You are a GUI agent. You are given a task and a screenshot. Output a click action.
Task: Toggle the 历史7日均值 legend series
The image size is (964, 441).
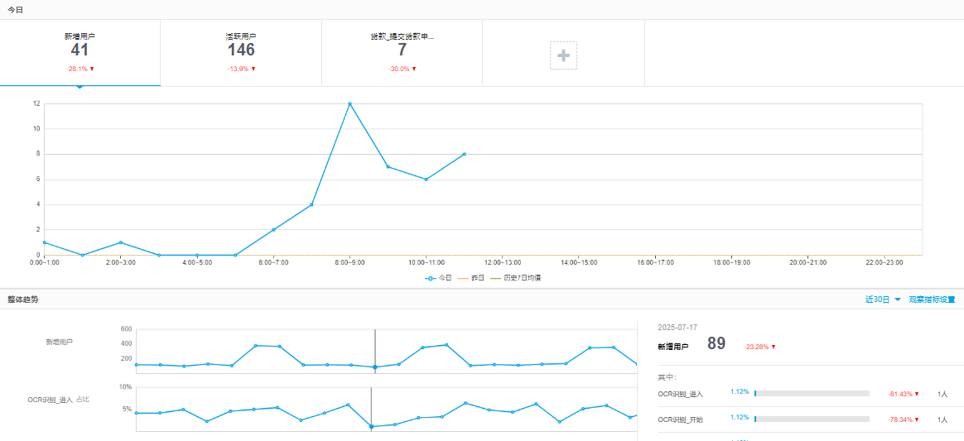[515, 278]
